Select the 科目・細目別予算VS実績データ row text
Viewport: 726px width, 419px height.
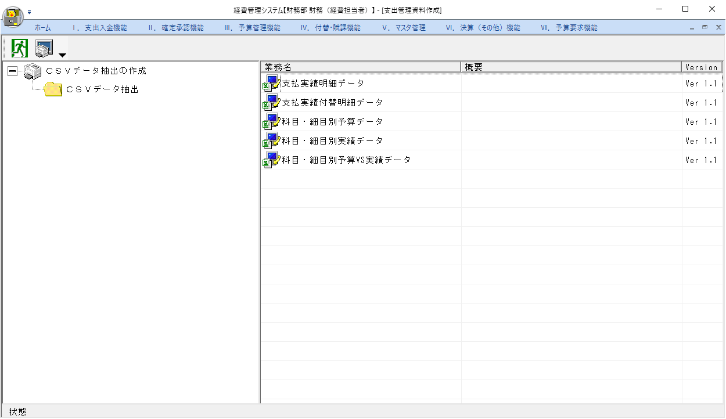pos(346,160)
